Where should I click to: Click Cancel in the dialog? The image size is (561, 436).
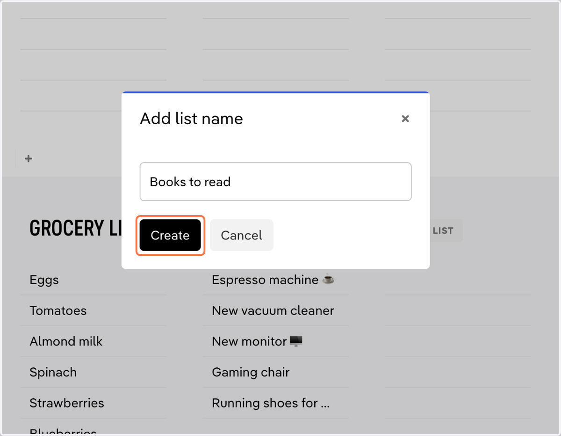click(x=241, y=235)
